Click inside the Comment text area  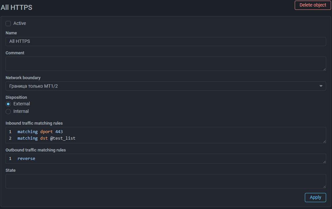pyautogui.click(x=166, y=64)
